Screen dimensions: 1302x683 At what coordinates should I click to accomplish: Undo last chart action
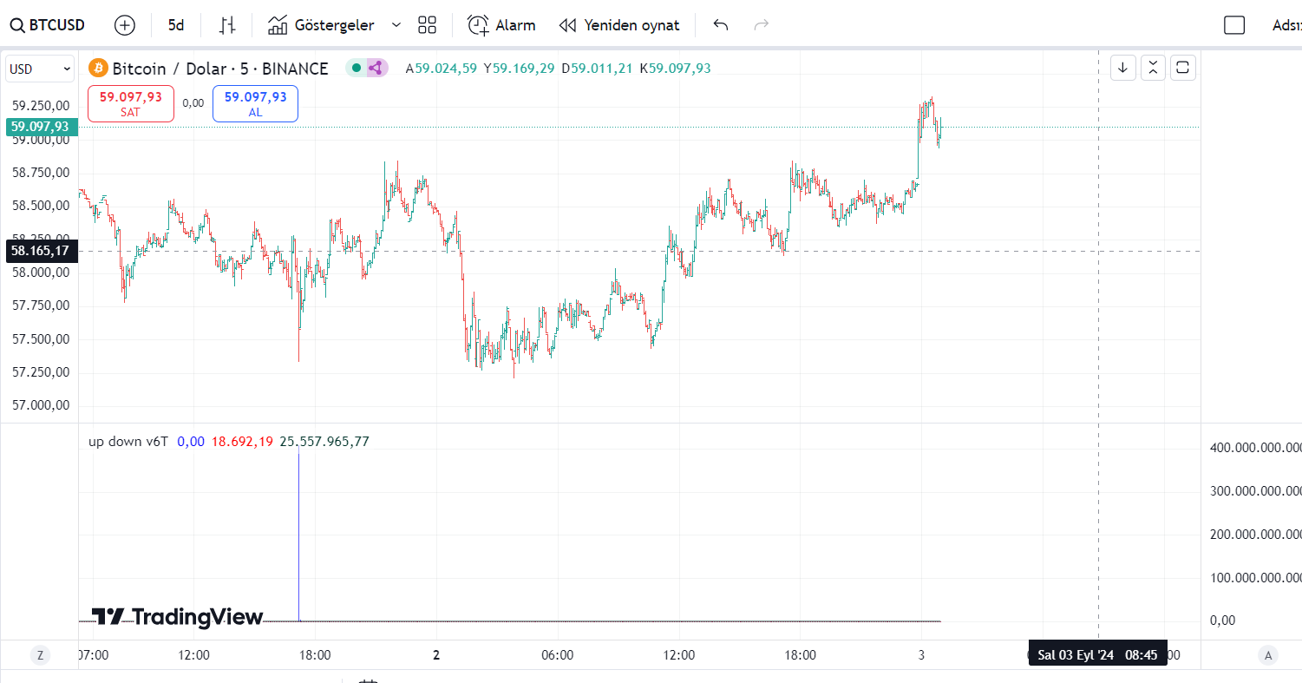721,25
